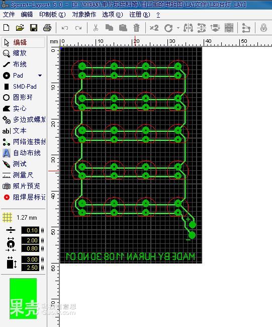Open the 文件 menu
Screen dimensions: 272x327
coord(9,15)
